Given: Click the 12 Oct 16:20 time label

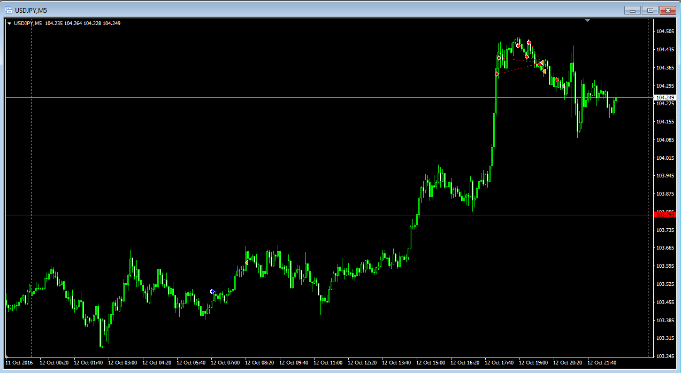Looking at the screenshot, I should (x=465, y=363).
